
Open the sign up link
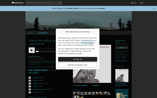[x=133, y=3]
